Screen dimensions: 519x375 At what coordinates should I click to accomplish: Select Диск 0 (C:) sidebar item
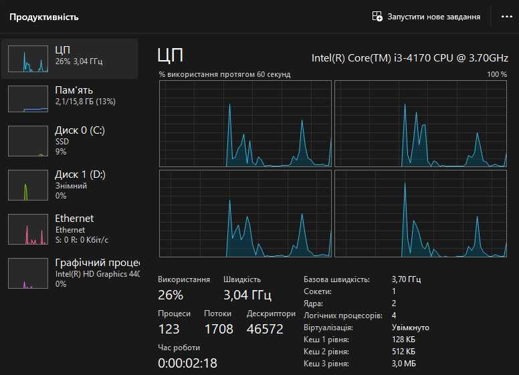point(70,140)
